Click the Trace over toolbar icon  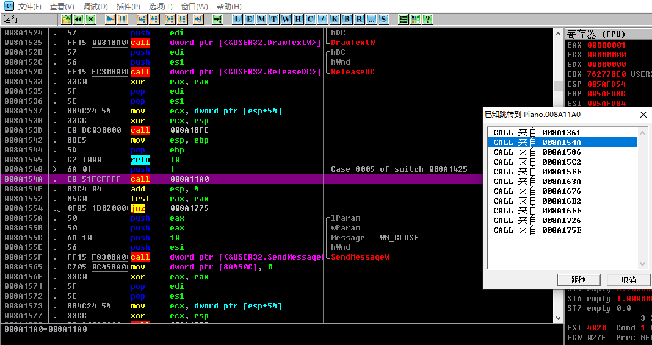tap(182, 19)
